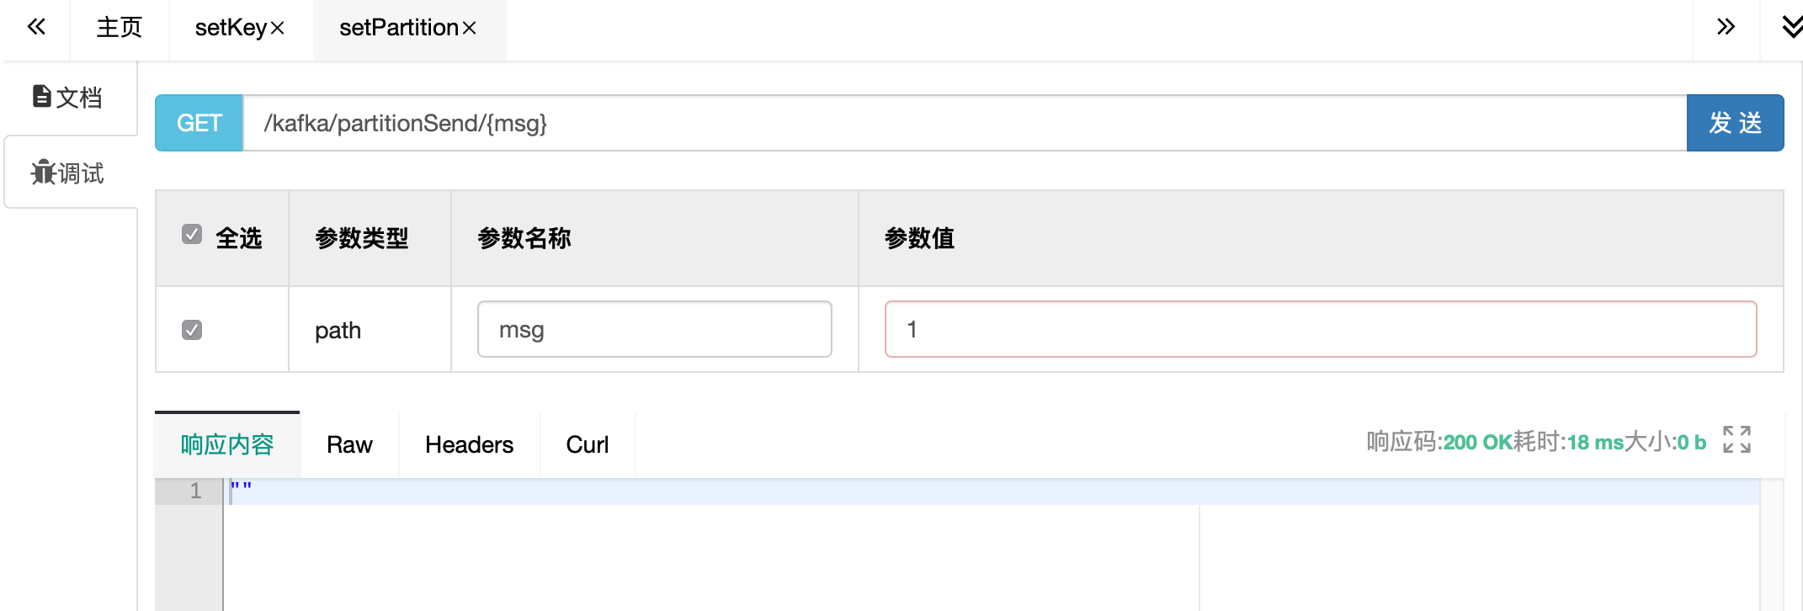Screen dimensions: 1803x611
Task: Select the 响应内容 response content tab
Action: coord(227,444)
